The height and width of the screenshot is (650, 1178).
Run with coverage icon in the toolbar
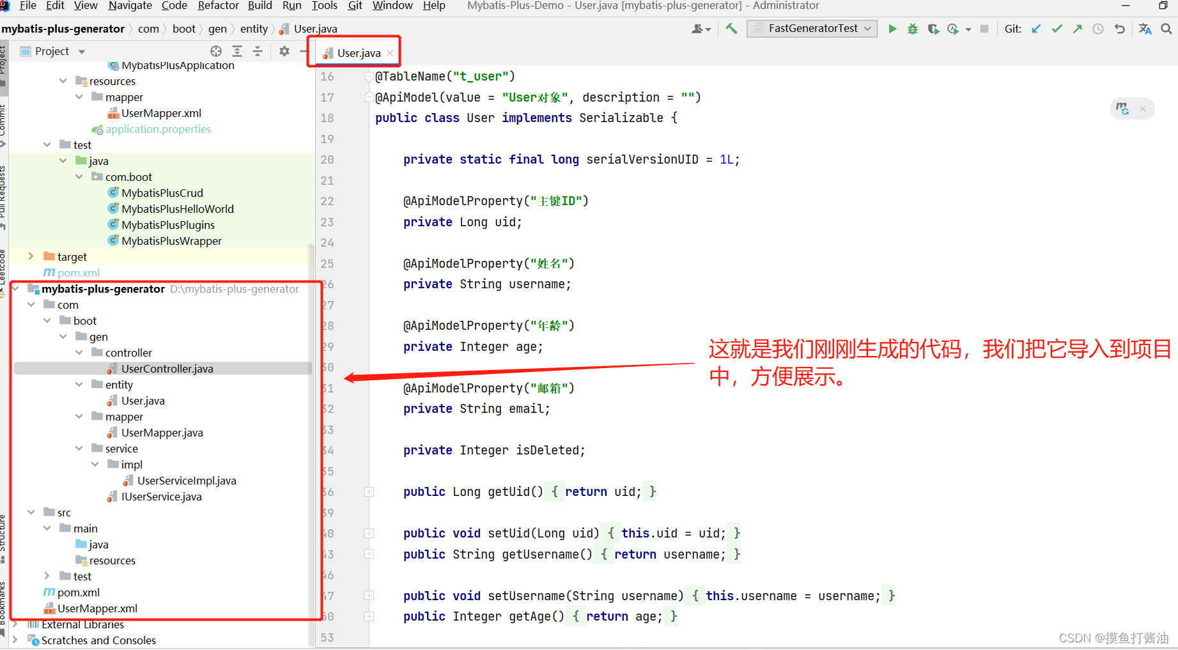click(x=933, y=29)
